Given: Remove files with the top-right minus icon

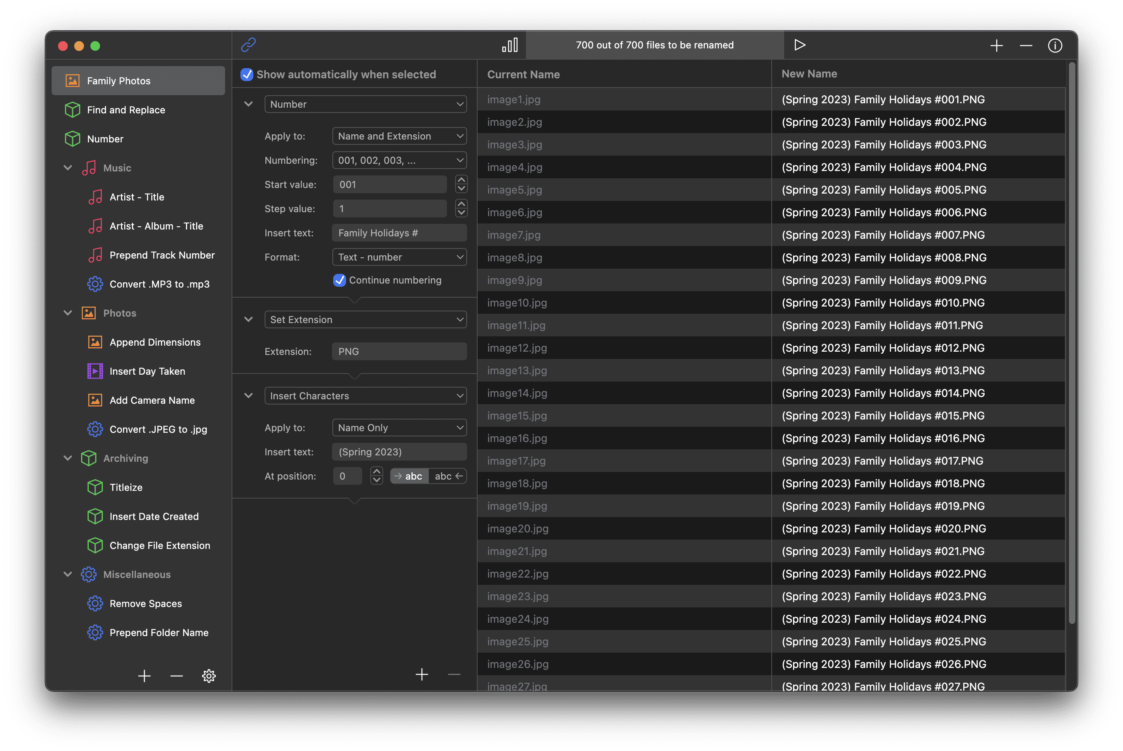Looking at the screenshot, I should pyautogui.click(x=1025, y=46).
